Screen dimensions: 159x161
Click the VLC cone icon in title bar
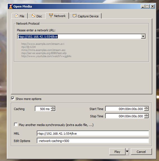tap(11, 6)
